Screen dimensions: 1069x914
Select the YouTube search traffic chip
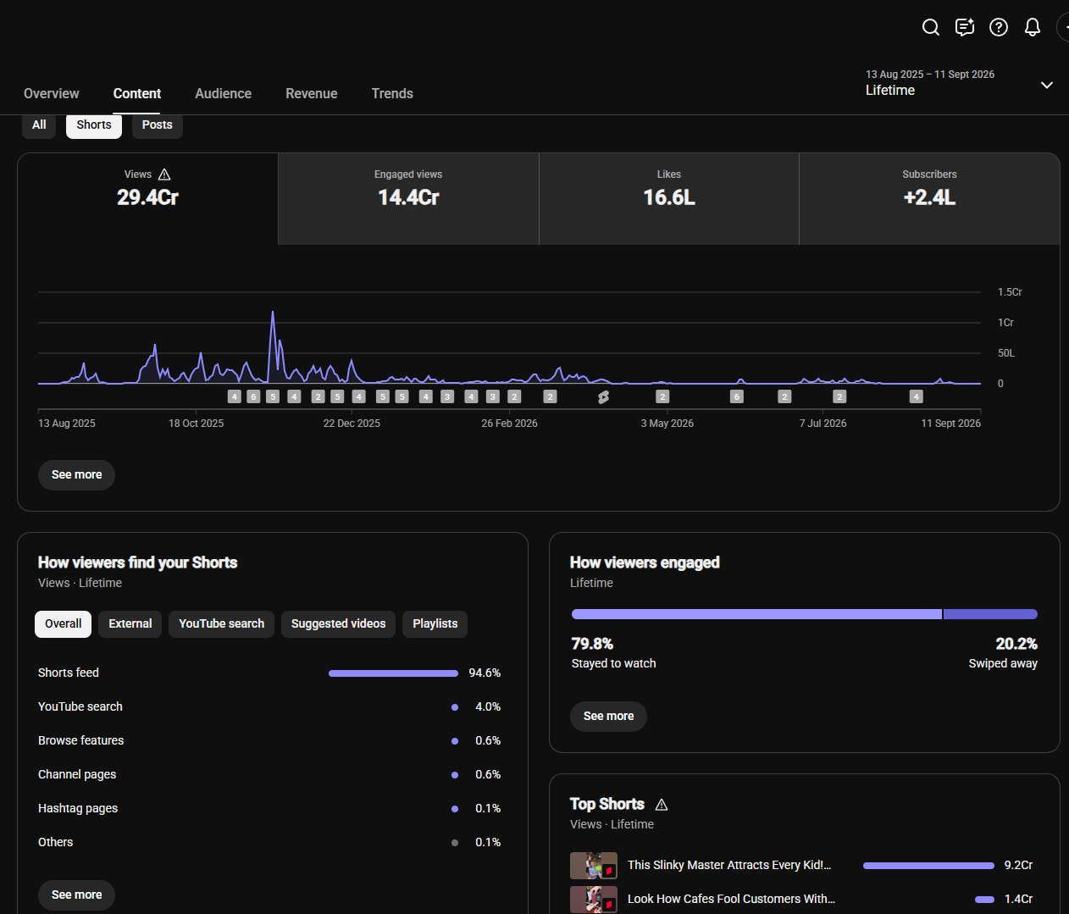tap(221, 624)
